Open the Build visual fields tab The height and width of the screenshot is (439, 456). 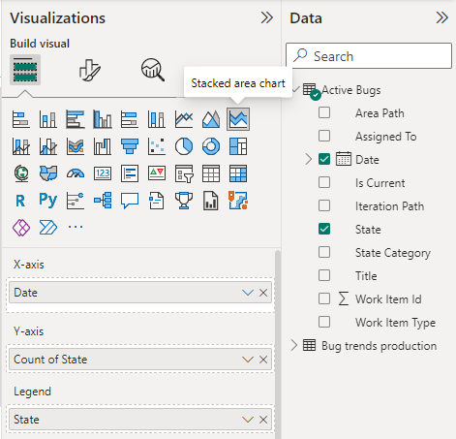point(25,70)
